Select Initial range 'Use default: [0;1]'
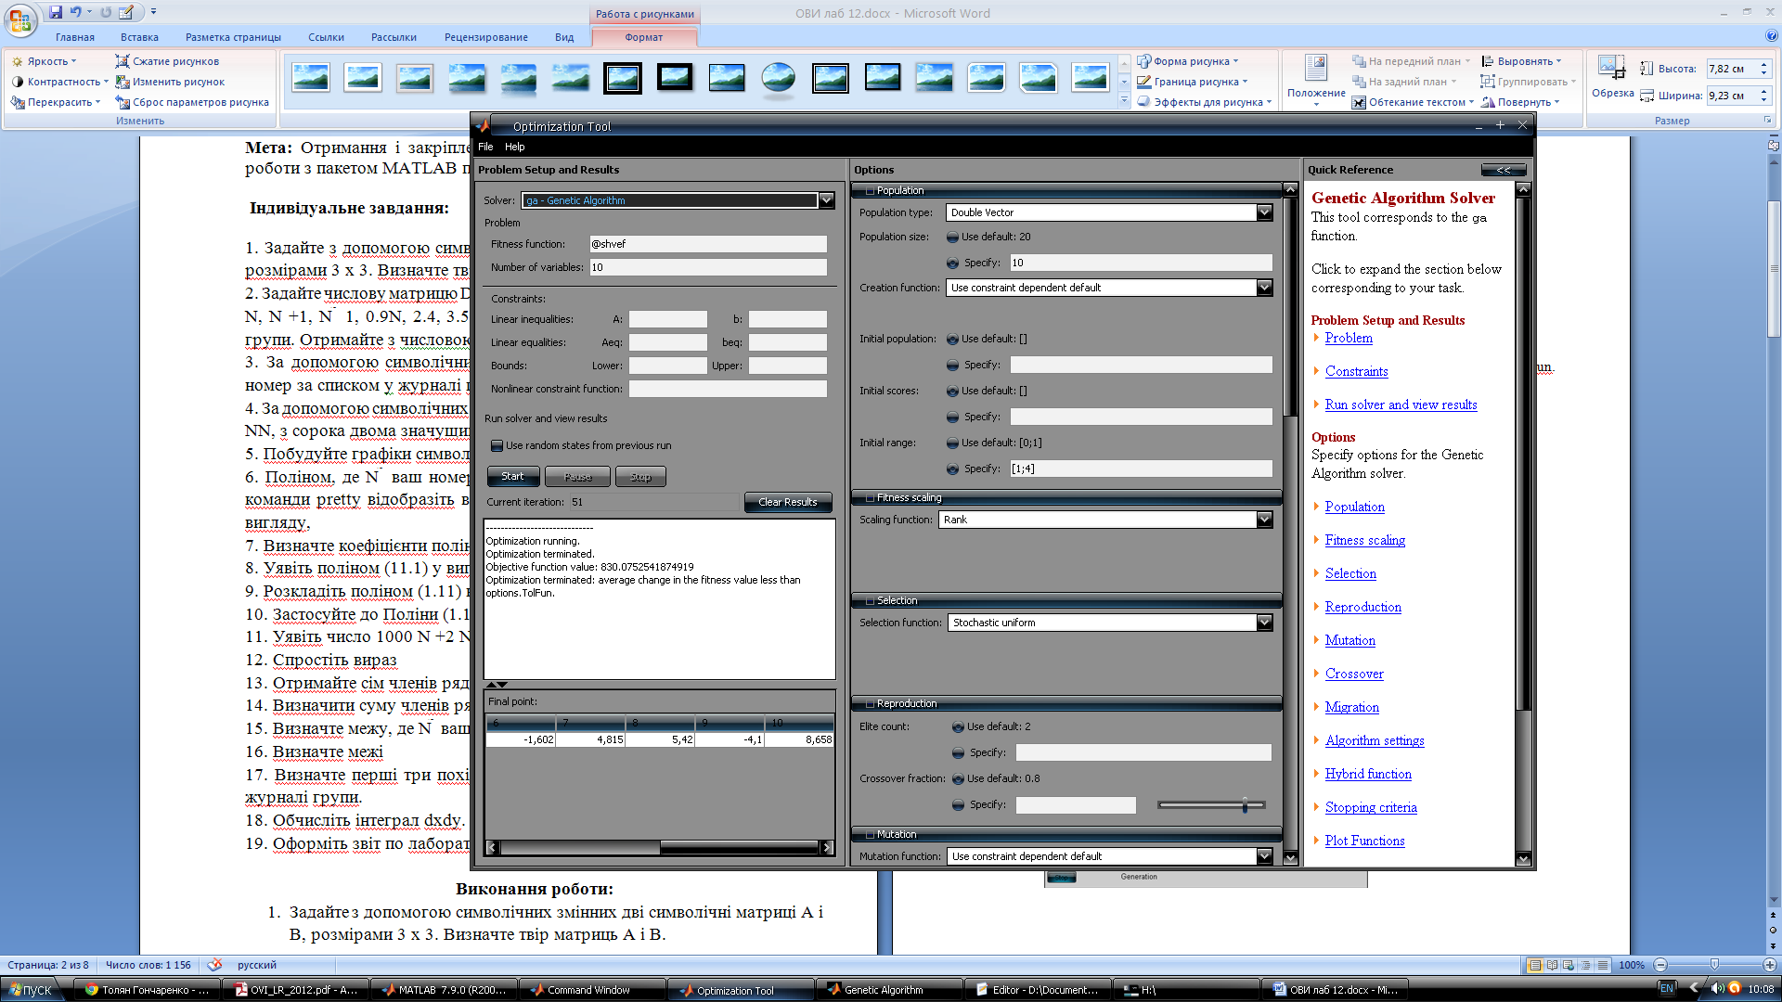The width and height of the screenshot is (1782, 1002). click(952, 443)
